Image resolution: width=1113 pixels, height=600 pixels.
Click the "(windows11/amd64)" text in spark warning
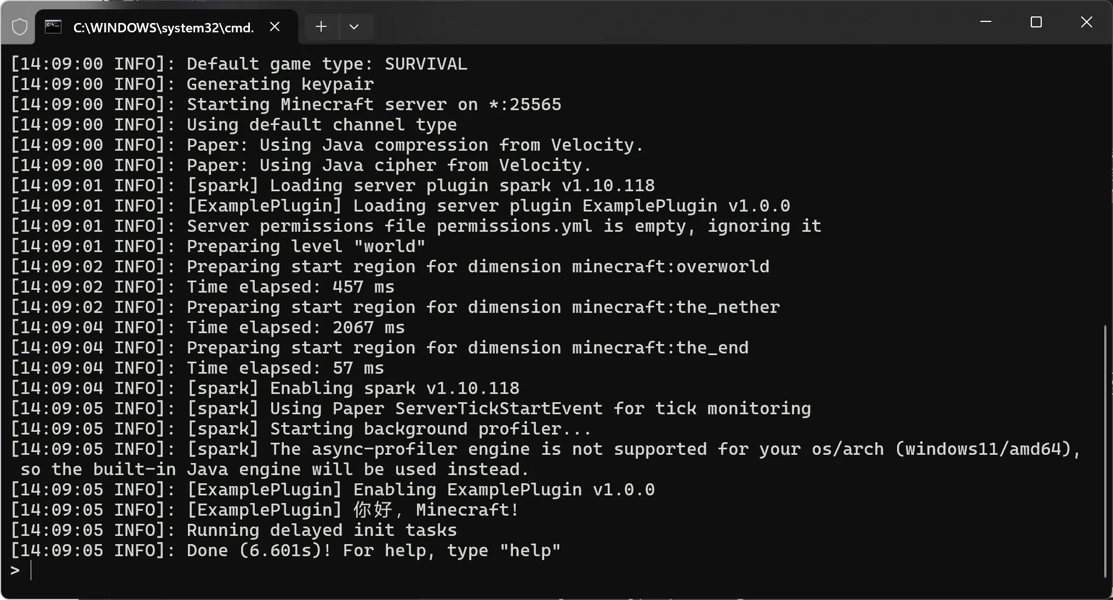click(x=988, y=449)
